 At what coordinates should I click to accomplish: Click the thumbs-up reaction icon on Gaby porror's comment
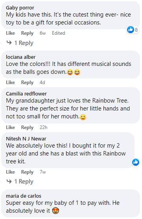(x=131, y=30)
